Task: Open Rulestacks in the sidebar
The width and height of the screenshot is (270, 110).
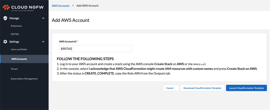Action: 16,26
